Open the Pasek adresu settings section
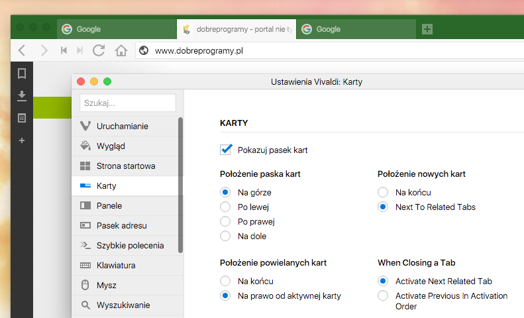This screenshot has height=318, width=524. (121, 225)
